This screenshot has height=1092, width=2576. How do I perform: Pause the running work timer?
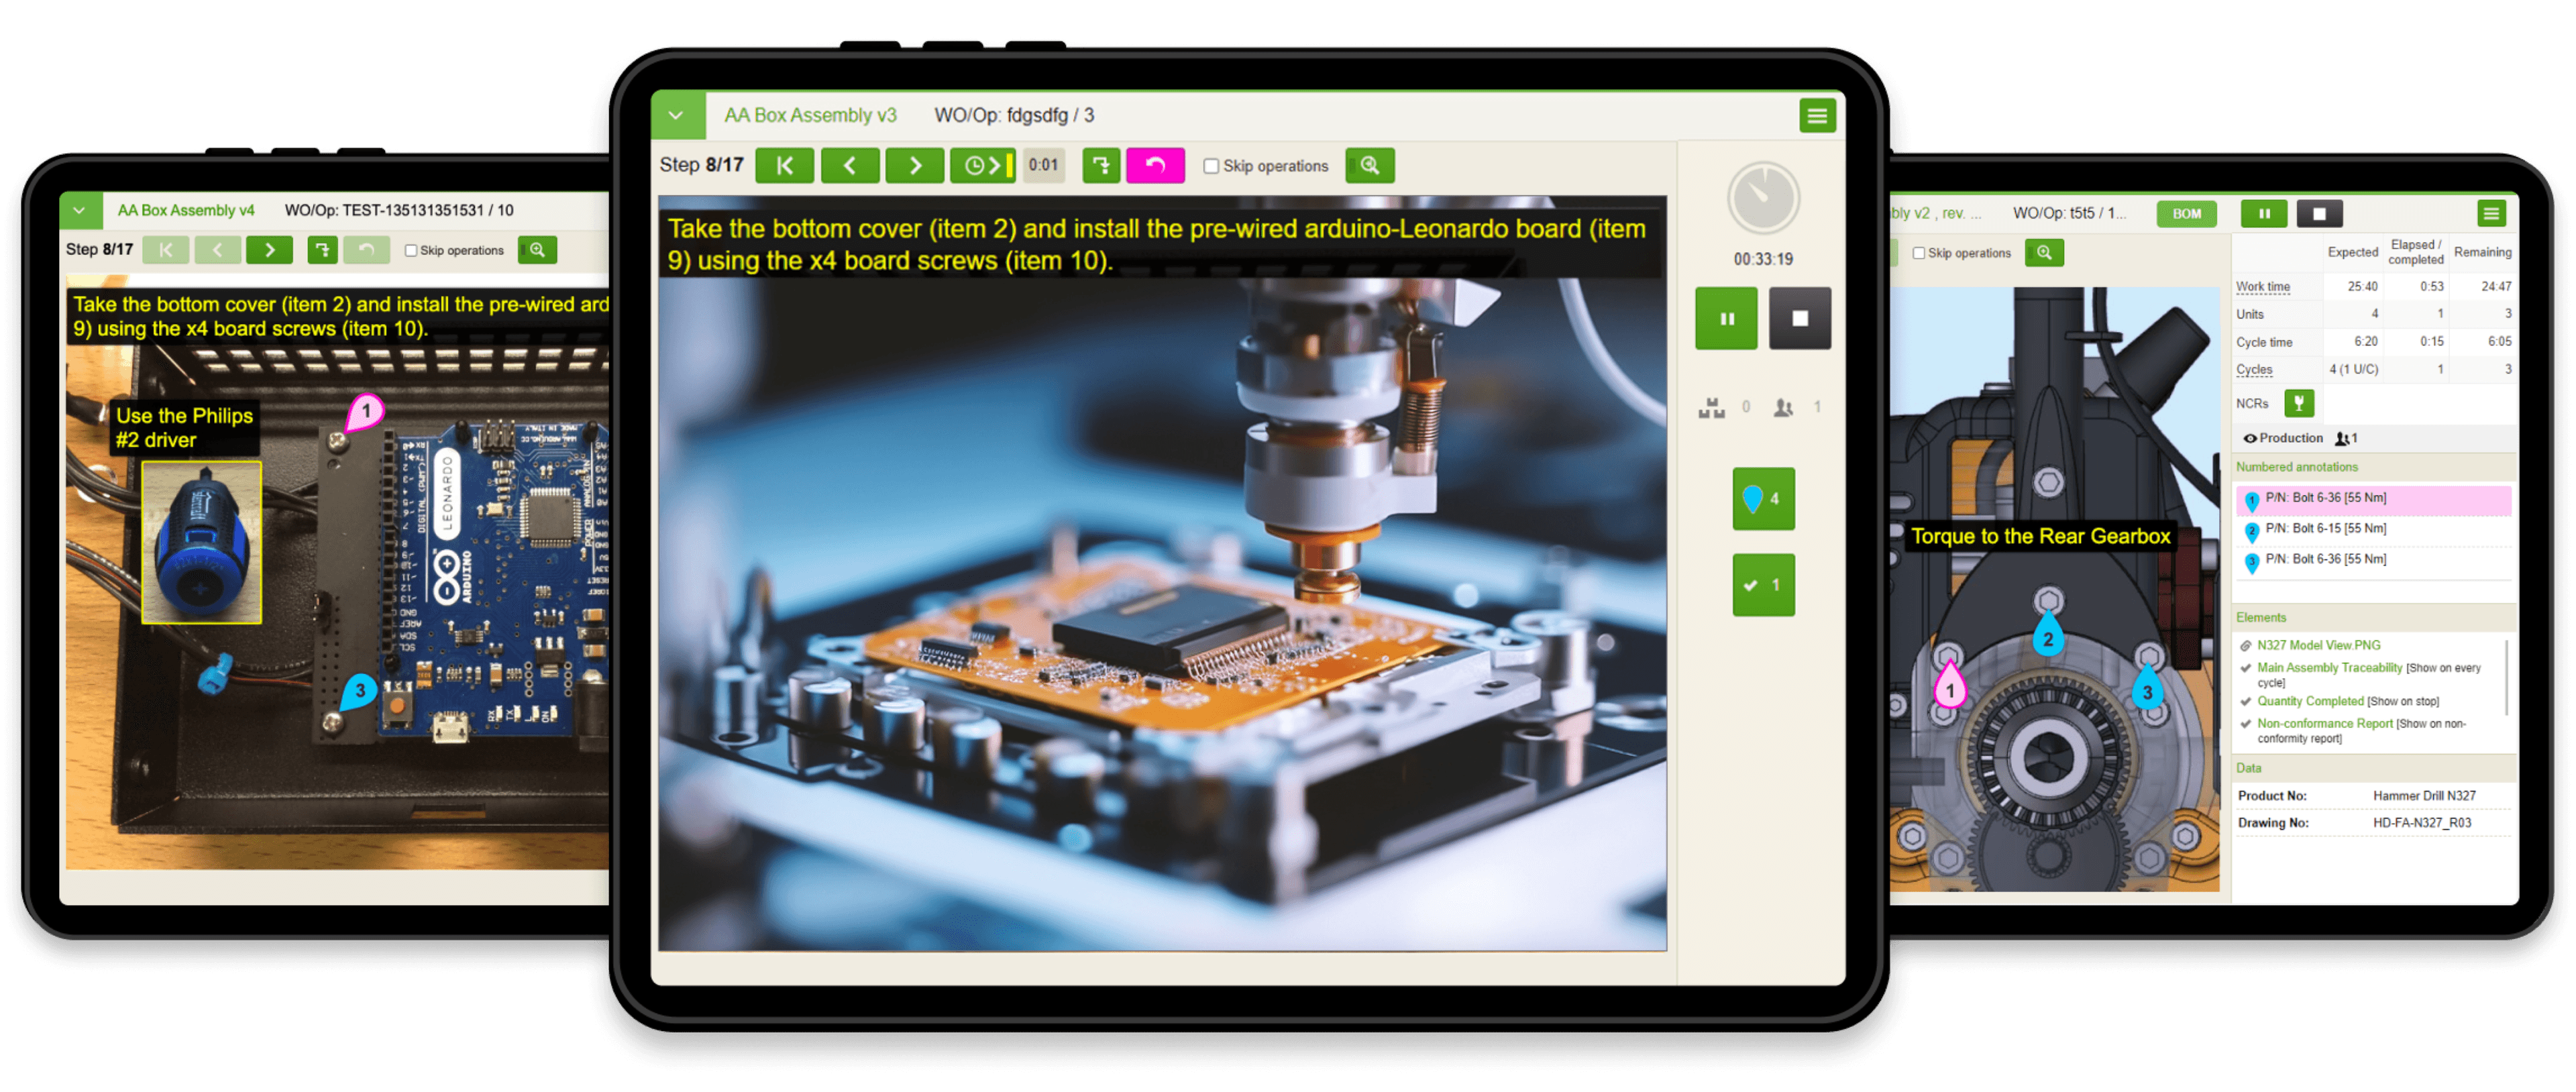pos(1726,318)
